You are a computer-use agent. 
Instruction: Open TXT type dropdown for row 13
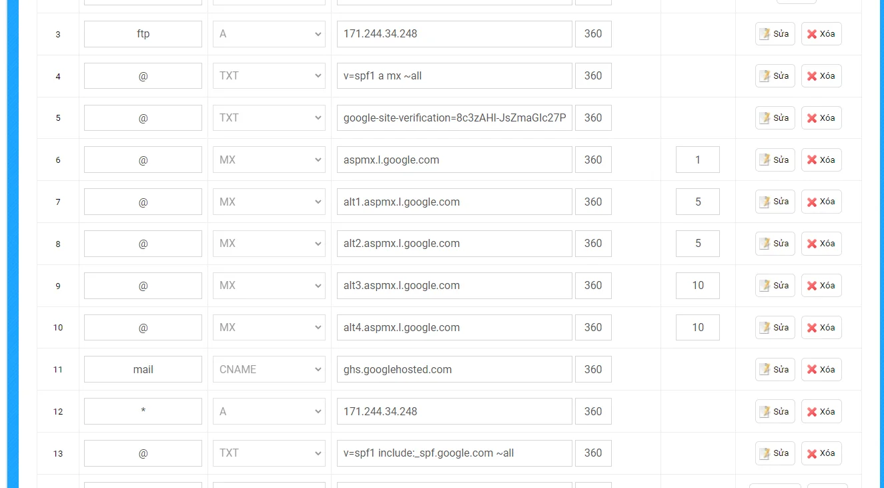tap(269, 453)
